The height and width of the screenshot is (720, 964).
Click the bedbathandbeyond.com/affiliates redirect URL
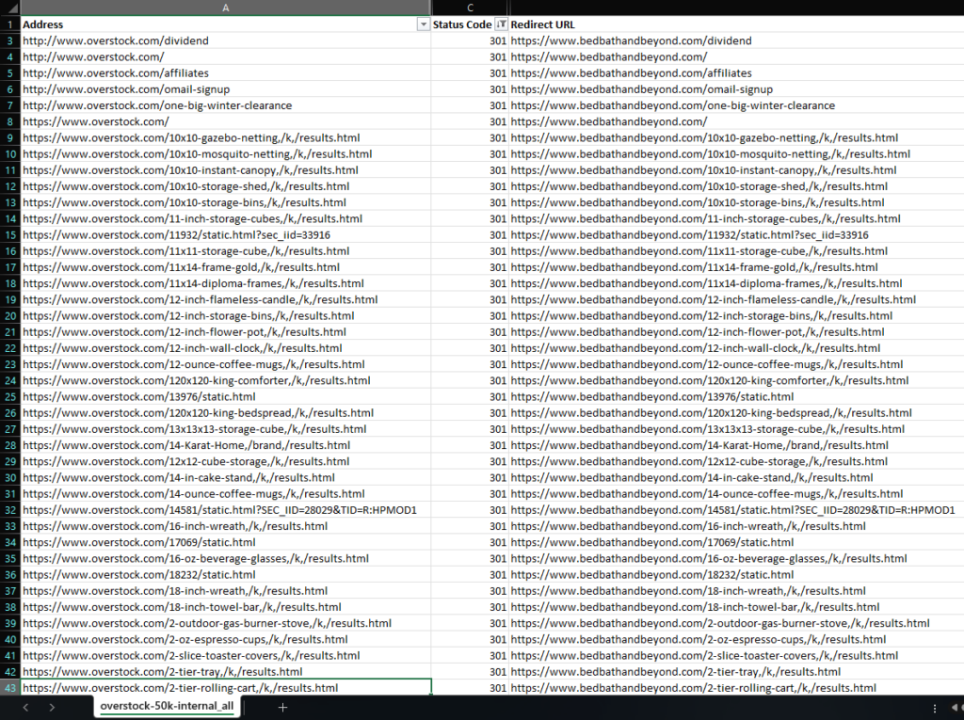click(x=633, y=72)
